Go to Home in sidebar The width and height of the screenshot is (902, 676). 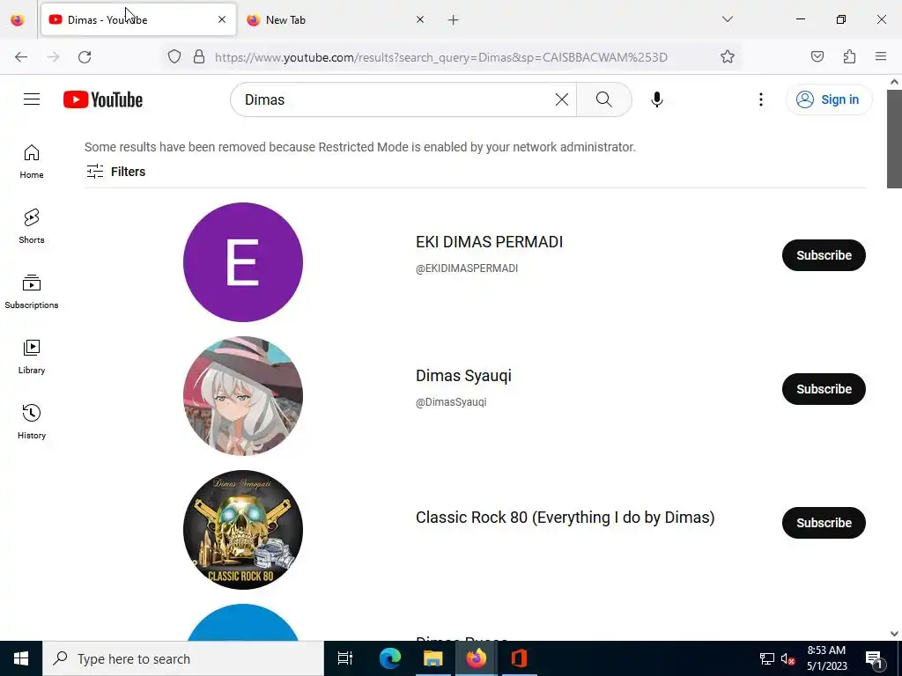coord(32,162)
